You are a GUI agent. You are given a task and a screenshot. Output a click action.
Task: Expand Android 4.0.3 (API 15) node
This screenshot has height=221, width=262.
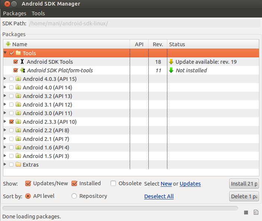click(5, 79)
